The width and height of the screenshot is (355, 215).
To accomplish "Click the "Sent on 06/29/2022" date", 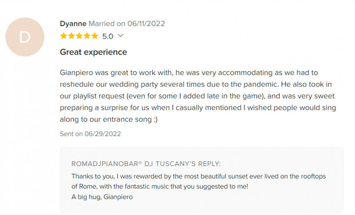I will (90, 134).
